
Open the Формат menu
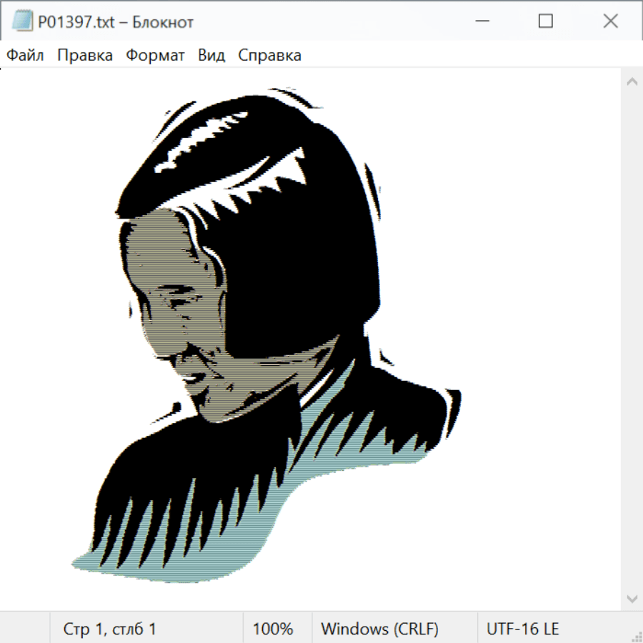click(x=155, y=55)
